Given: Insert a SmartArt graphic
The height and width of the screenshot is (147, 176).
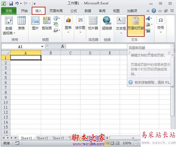Looking at the screenshot, I should 56,24.
